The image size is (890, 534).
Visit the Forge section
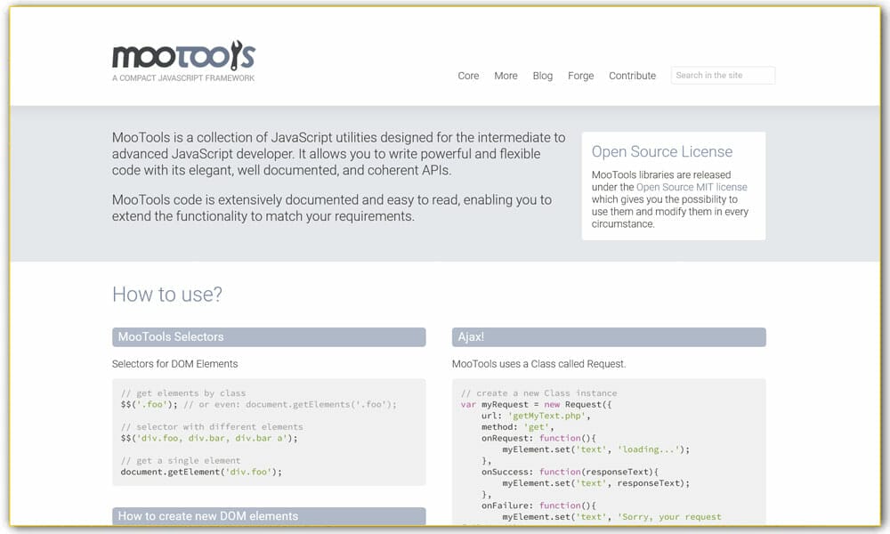(x=580, y=76)
